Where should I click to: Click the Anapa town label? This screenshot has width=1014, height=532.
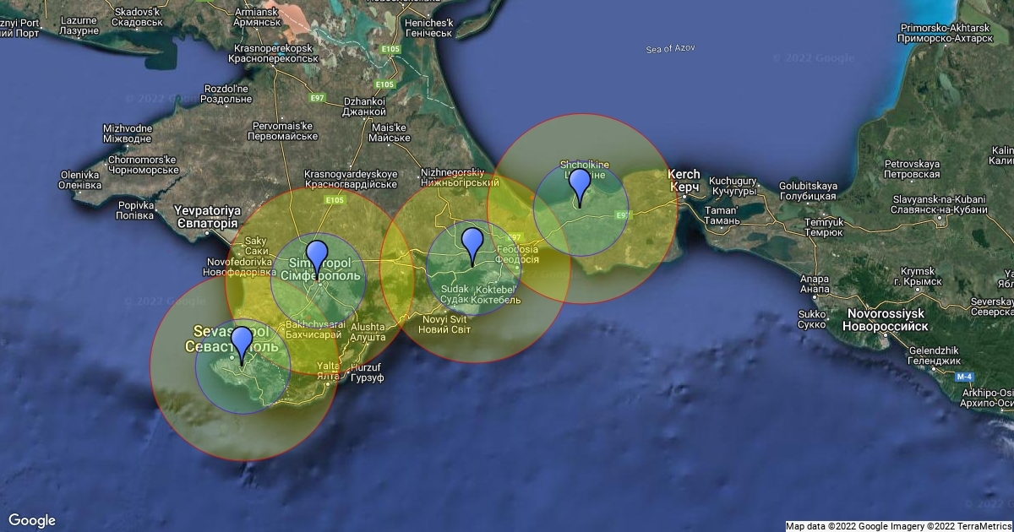pyautogui.click(x=814, y=284)
